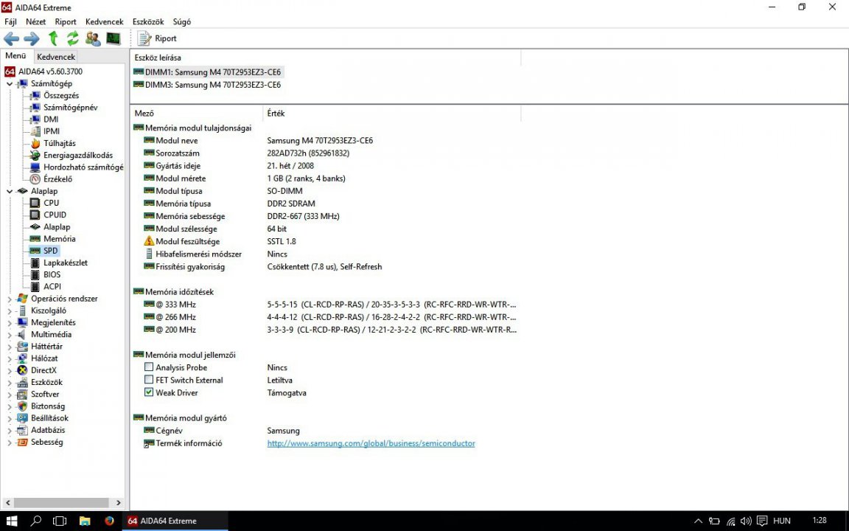Viewport: 849px width, 531px height.
Task: Select Összegzés in the tree
Action: 61,95
